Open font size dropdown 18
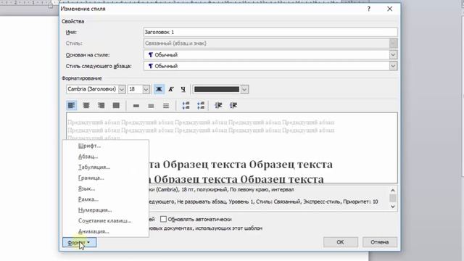The image size is (464, 261). tap(146, 89)
